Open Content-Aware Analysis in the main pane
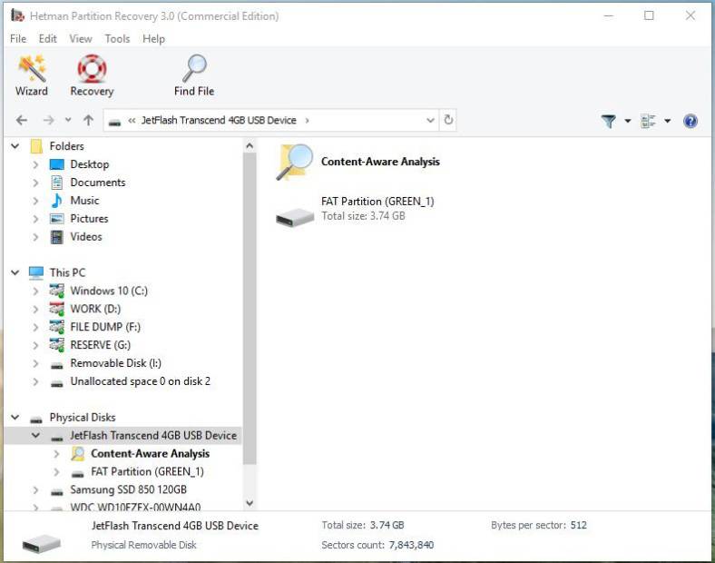Screen dimensions: 715x563 358,162
